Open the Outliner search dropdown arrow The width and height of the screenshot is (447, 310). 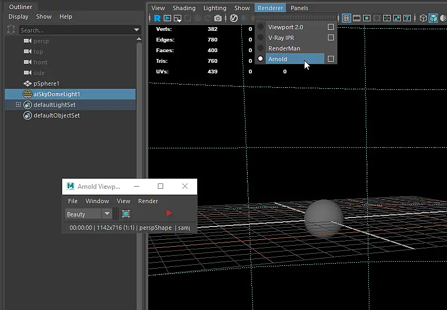pyautogui.click(x=137, y=30)
